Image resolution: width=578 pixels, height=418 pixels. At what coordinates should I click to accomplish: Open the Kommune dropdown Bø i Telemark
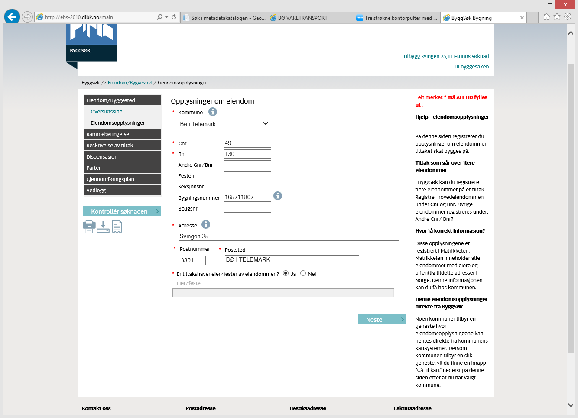coord(224,124)
